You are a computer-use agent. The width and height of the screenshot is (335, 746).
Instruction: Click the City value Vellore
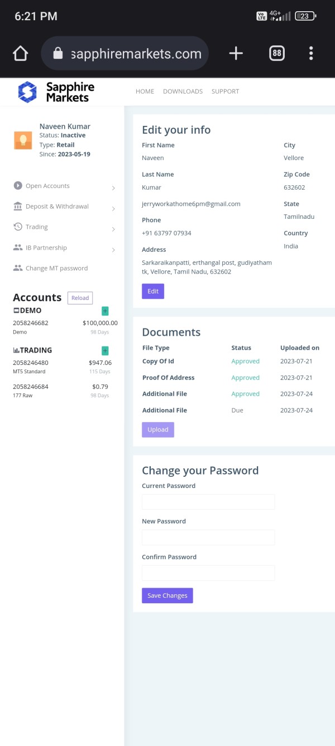pos(294,158)
